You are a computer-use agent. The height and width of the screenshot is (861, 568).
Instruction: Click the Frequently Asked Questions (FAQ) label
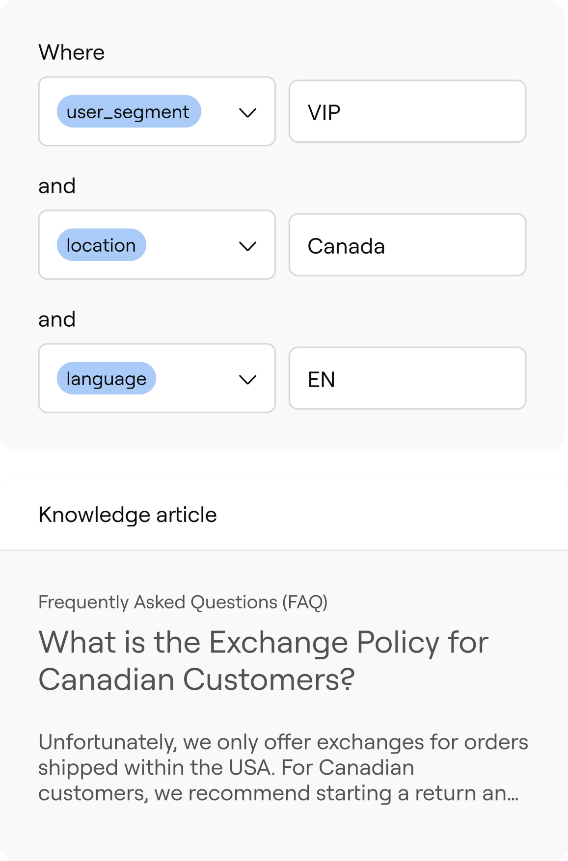coord(183,602)
